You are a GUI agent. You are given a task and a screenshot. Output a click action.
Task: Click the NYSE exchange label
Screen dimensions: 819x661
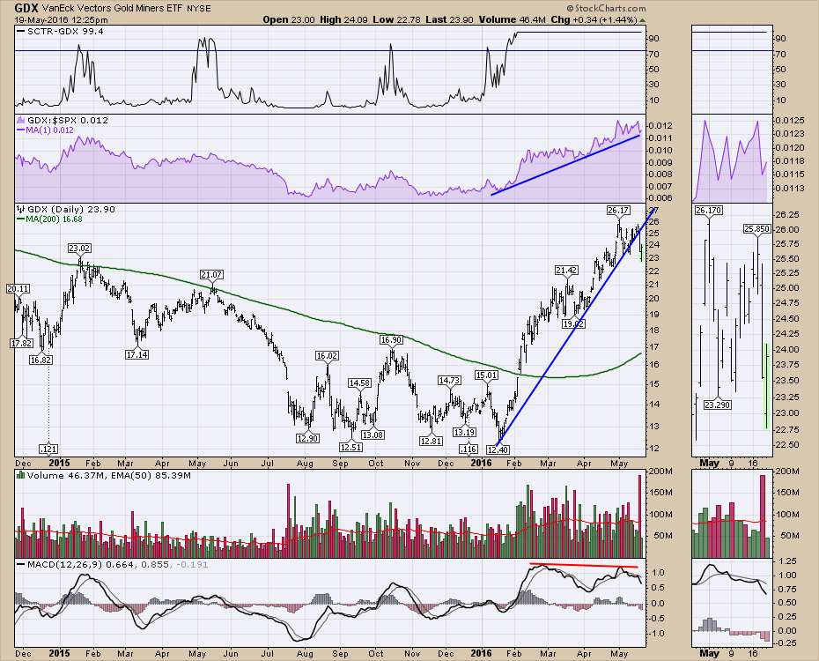[x=199, y=8]
